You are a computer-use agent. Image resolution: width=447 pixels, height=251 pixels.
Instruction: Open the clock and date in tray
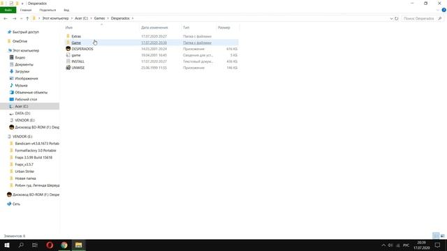[421, 245]
